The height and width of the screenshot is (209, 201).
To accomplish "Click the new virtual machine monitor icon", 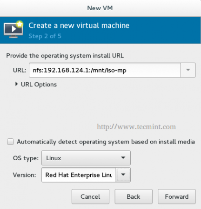I will [x=13, y=29].
